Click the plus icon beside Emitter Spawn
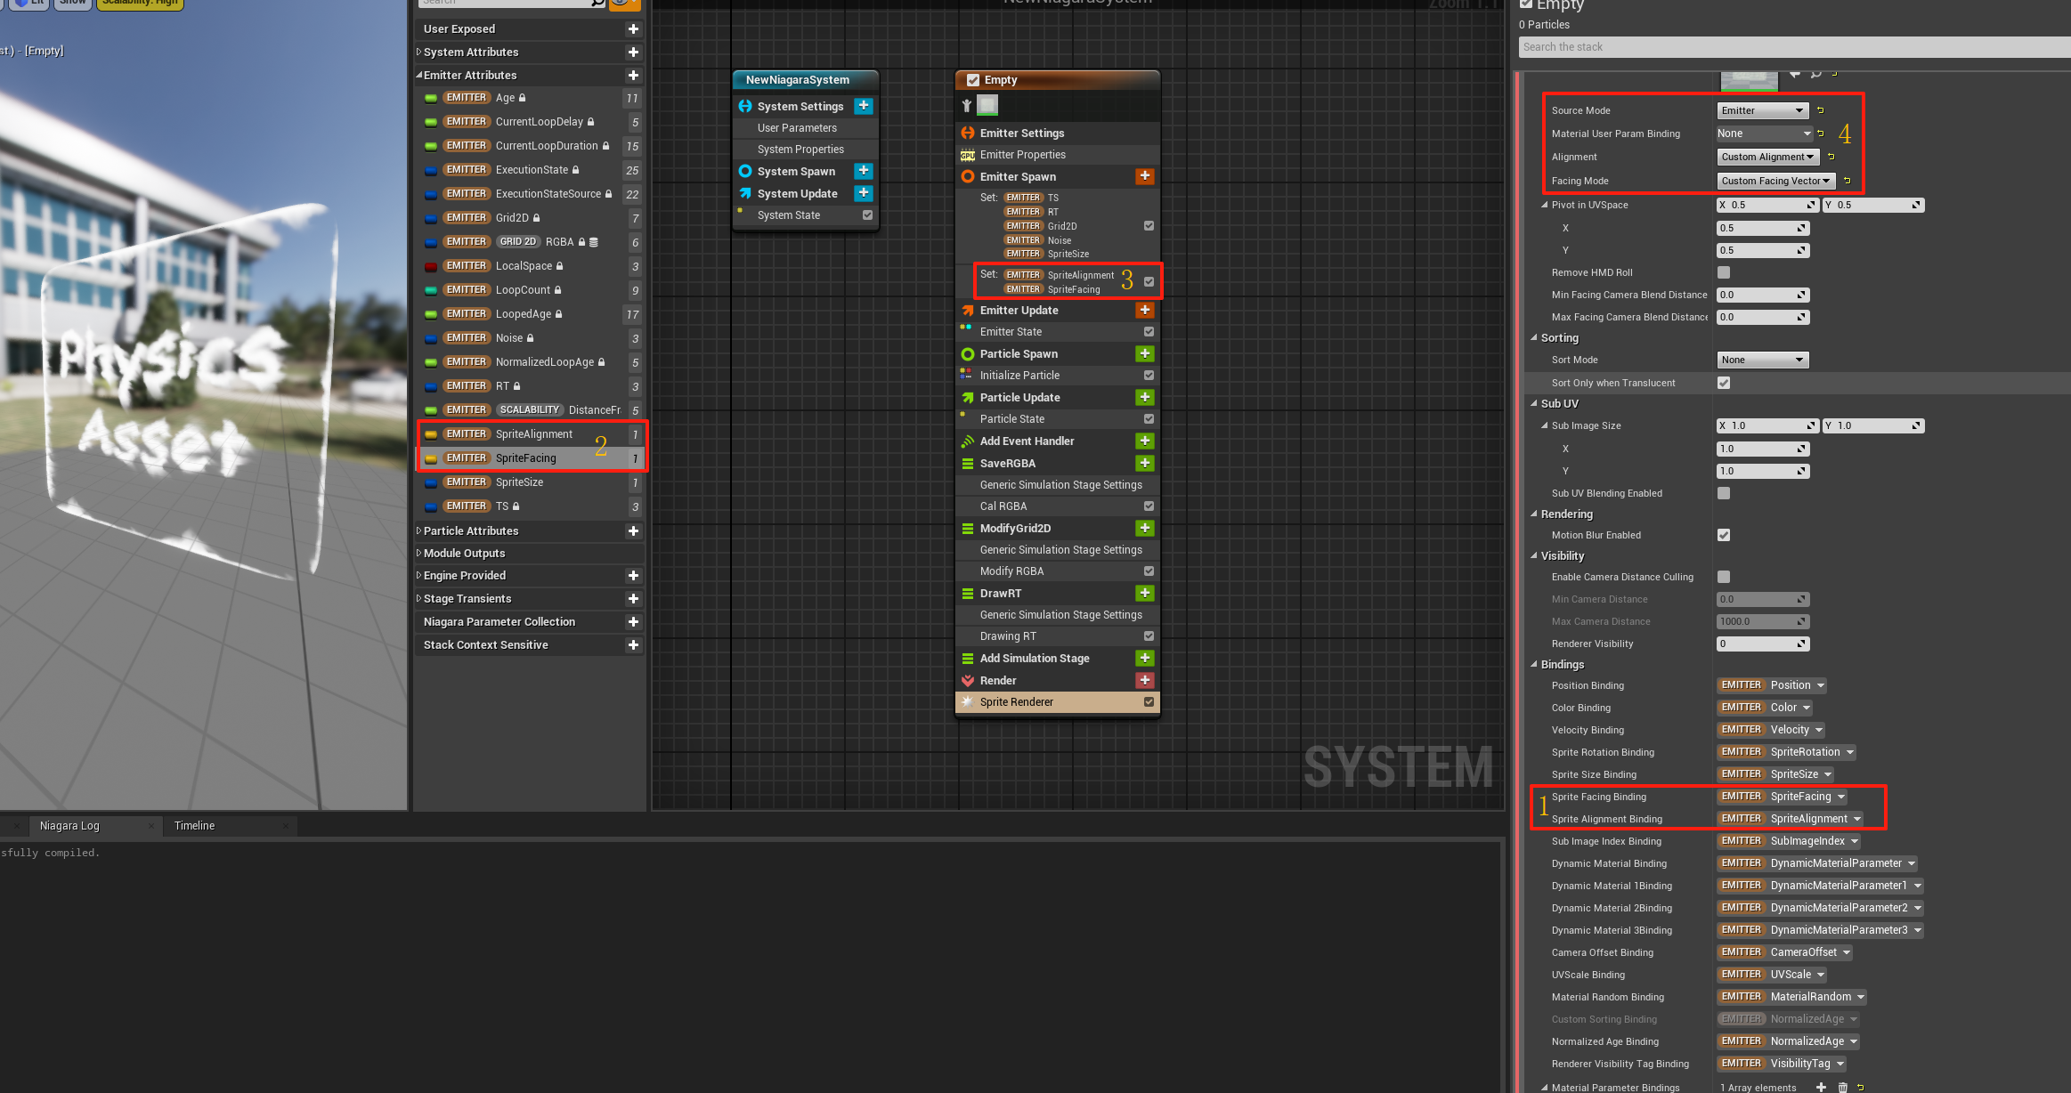2071x1093 pixels. click(1145, 176)
